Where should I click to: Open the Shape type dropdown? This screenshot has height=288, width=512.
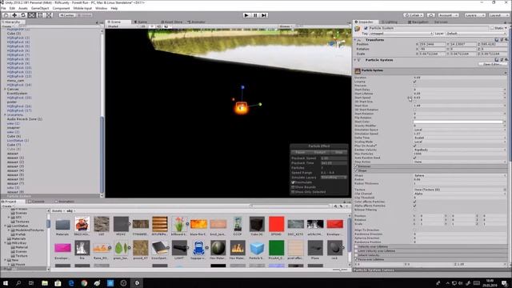click(x=460, y=175)
